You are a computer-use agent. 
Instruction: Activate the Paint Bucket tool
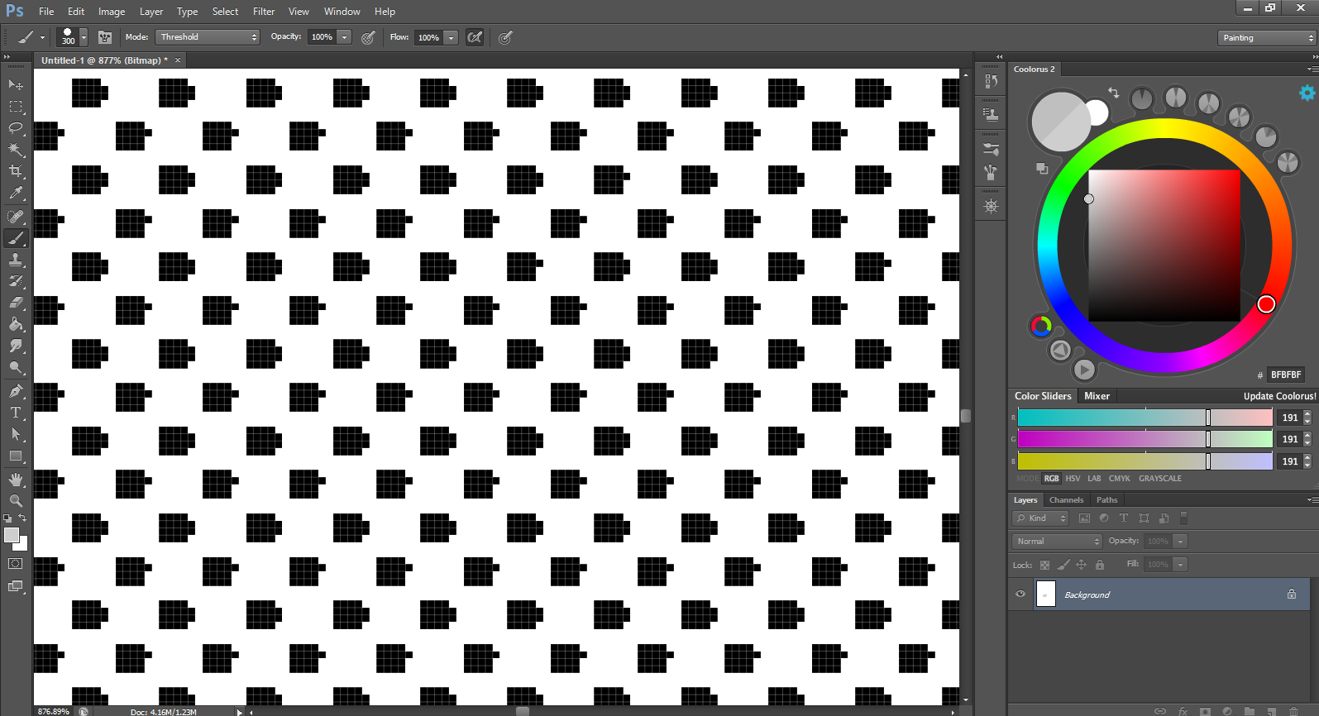tap(16, 324)
